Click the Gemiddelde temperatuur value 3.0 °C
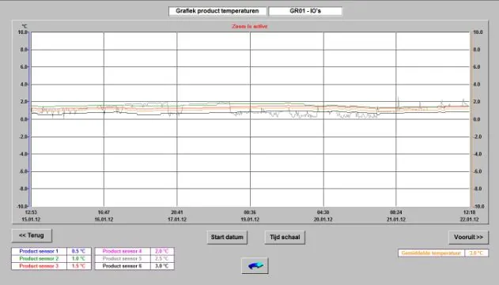This screenshot has height=285, width=499. pyautogui.click(x=476, y=253)
